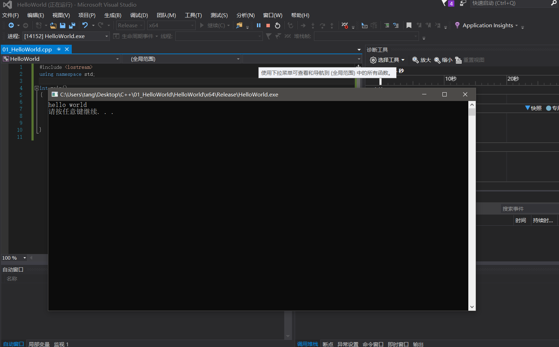This screenshot has width=559, height=347.
Task: Open the notifications flag icon
Action: coord(444,3)
